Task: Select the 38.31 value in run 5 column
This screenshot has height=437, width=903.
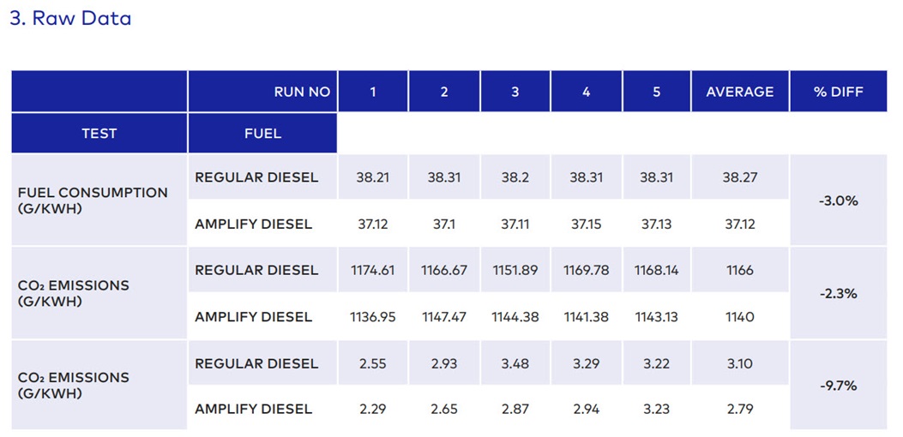Action: (x=657, y=177)
